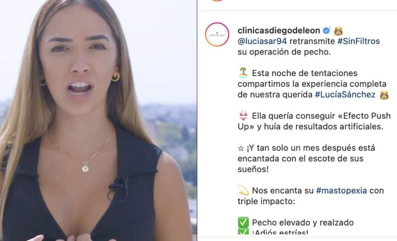The image size is (397, 241).
Task: Open the clinicasdiegodeleon profile picture
Action: (217, 34)
